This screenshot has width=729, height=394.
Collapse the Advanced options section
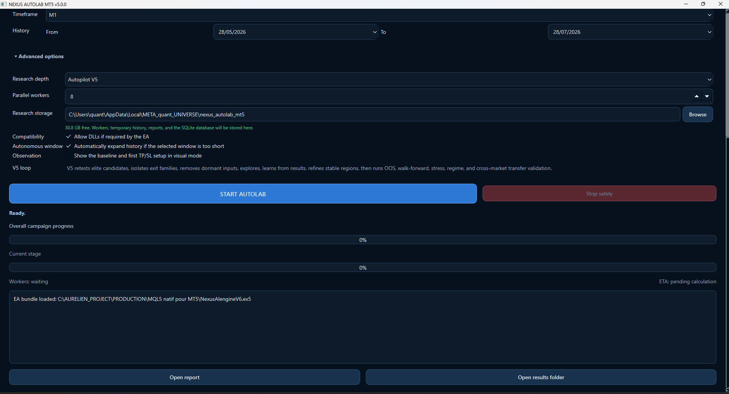click(39, 56)
